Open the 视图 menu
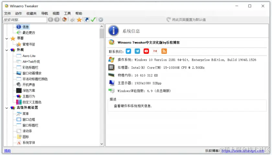Image resolution: width=272 pixels, height=155 pixels. (56, 13)
